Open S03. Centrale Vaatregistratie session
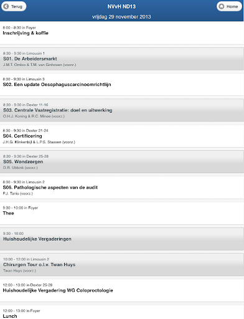 pyautogui.click(x=122, y=110)
